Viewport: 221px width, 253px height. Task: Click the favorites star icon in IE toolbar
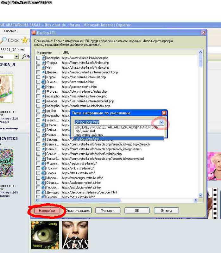[x=25, y=40]
